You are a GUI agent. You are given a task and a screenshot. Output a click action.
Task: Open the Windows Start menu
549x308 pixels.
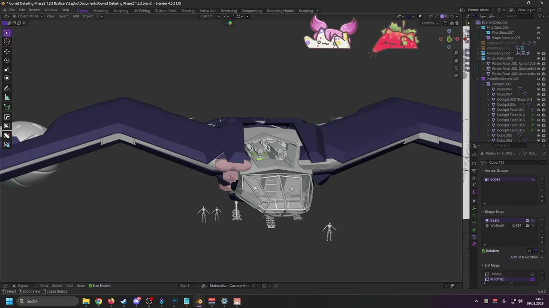click(9, 301)
